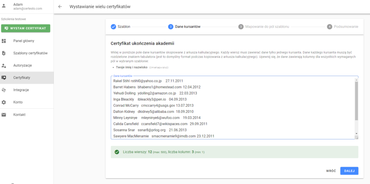Select step 4 Podsumowanie

click(x=343, y=27)
